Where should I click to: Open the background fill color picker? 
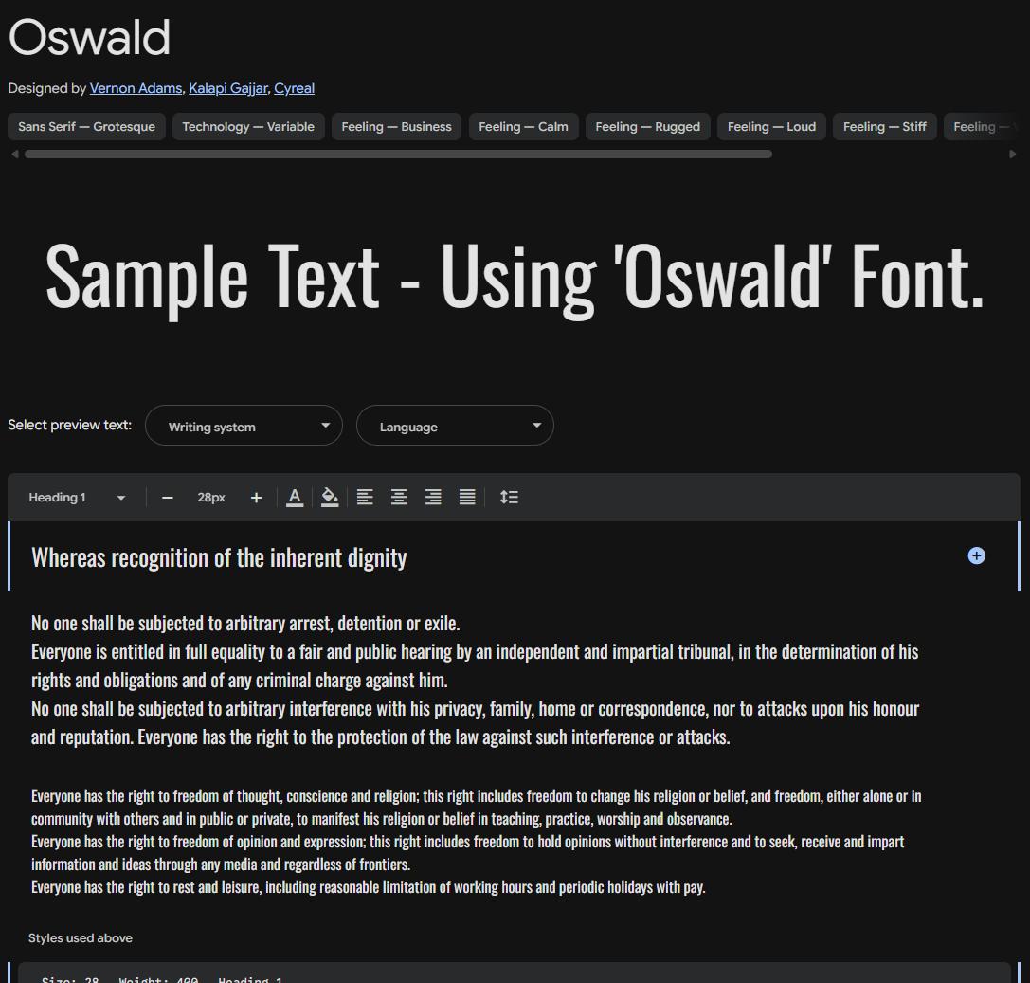[330, 498]
